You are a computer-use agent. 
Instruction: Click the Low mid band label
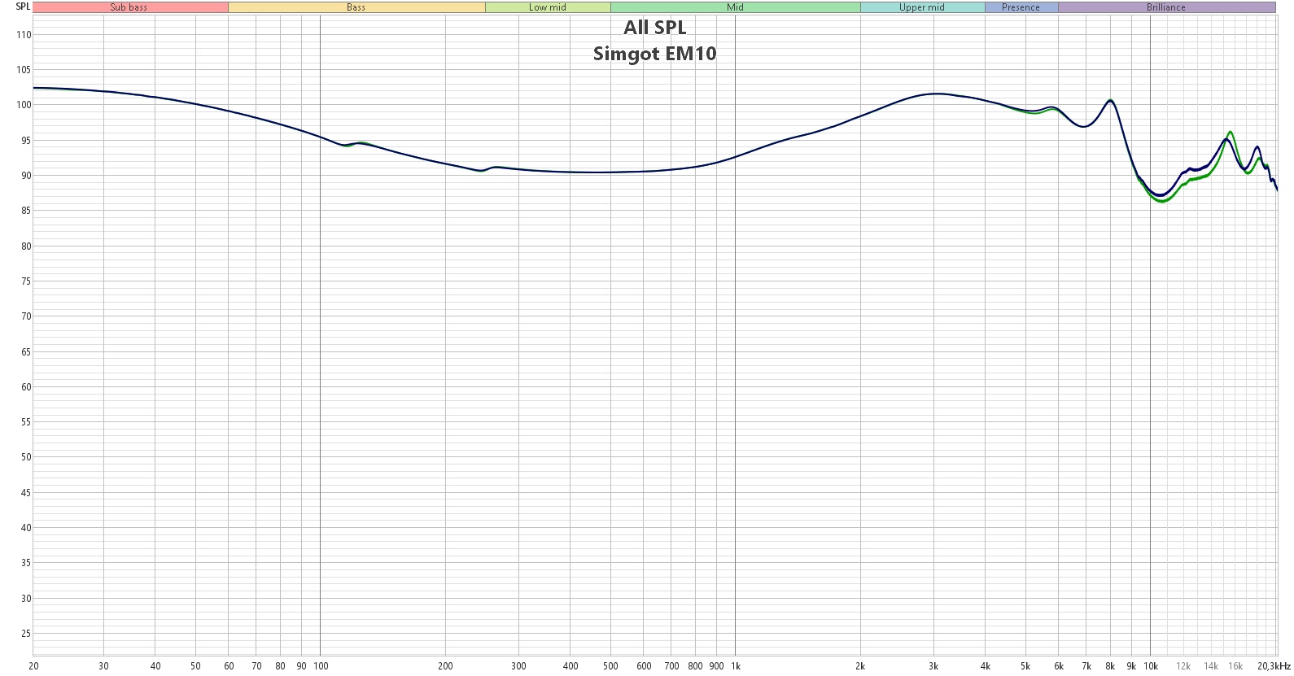(x=548, y=7)
